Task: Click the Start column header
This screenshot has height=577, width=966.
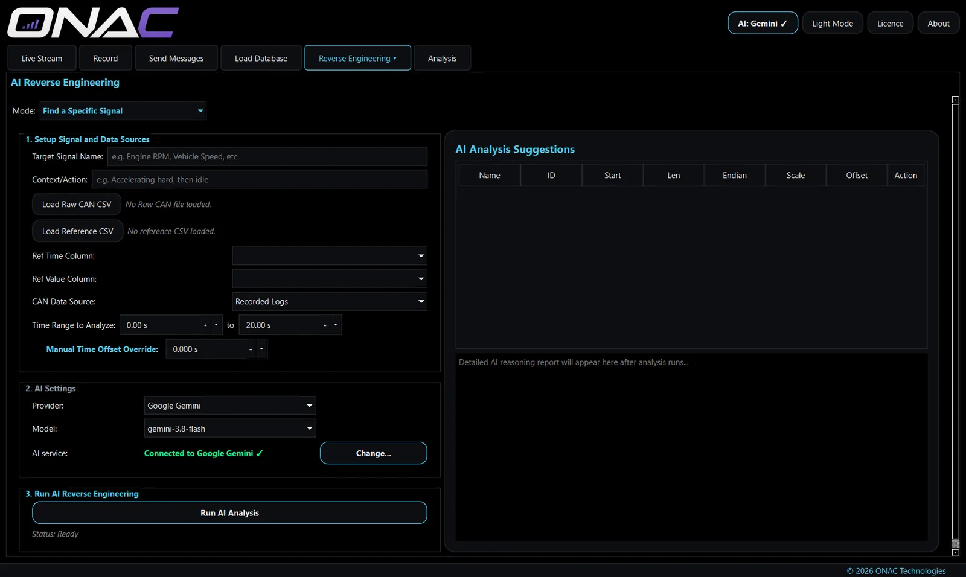Action: [613, 176]
